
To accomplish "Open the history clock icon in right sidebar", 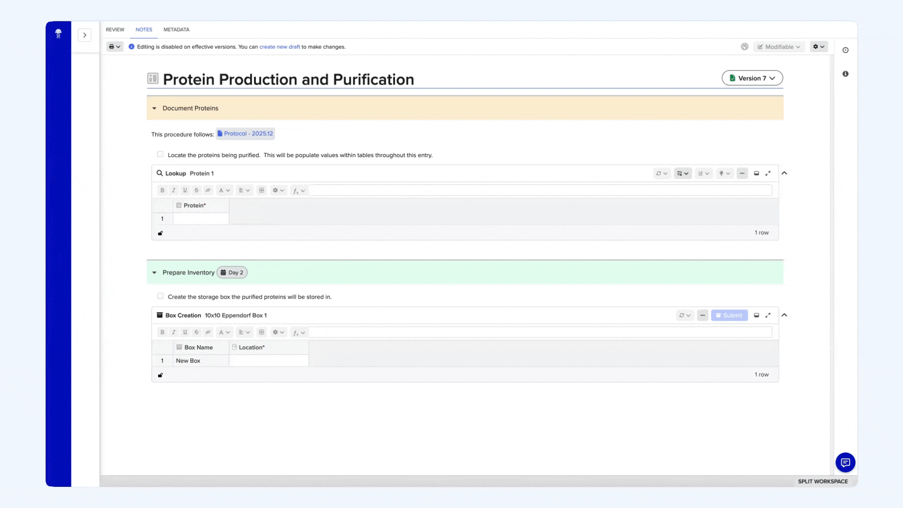I will [846, 50].
